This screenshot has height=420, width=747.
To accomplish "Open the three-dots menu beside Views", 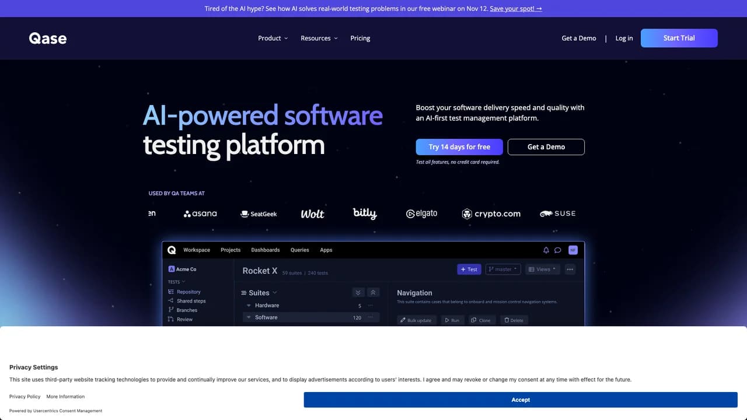I will tap(570, 269).
